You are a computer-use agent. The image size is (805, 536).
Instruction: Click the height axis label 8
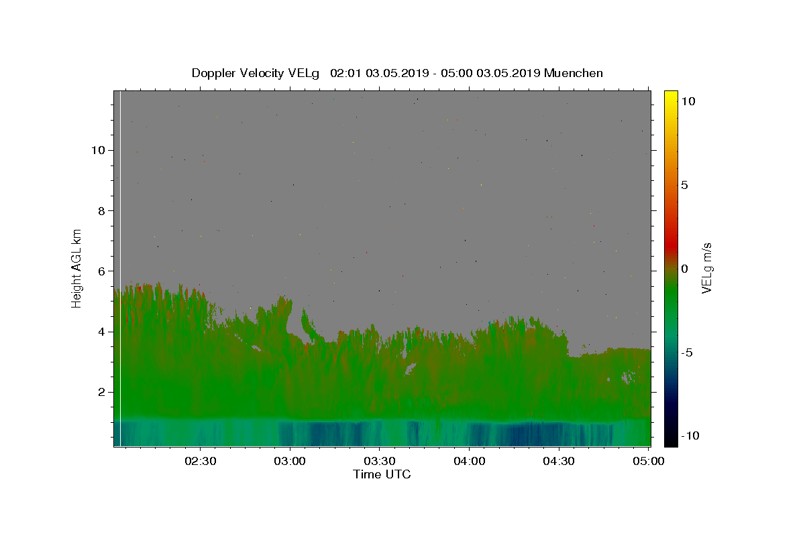101,210
